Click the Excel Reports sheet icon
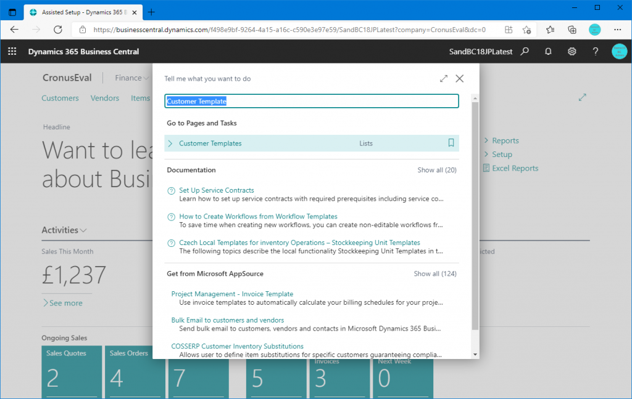The image size is (632, 399). coord(486,168)
